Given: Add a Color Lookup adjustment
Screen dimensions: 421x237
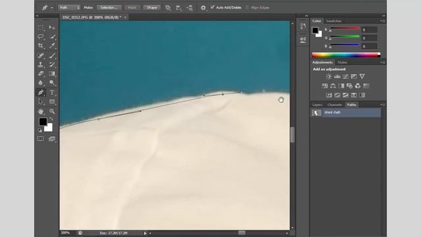Looking at the screenshot, I should coord(366,86).
